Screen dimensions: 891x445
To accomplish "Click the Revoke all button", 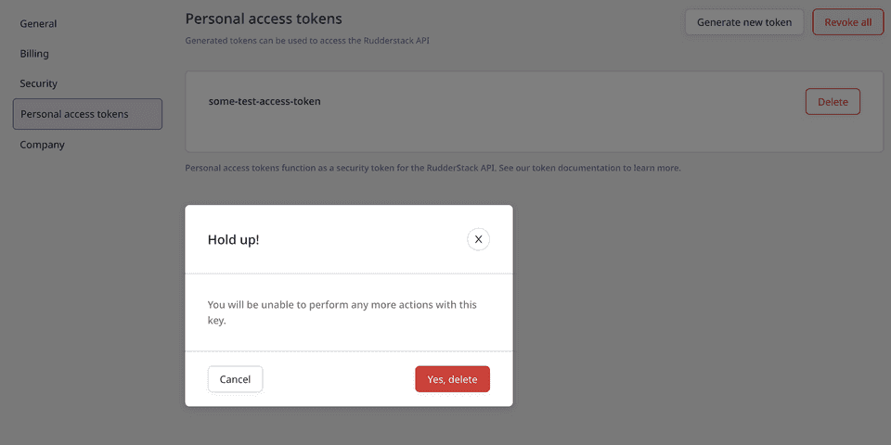I will (847, 22).
